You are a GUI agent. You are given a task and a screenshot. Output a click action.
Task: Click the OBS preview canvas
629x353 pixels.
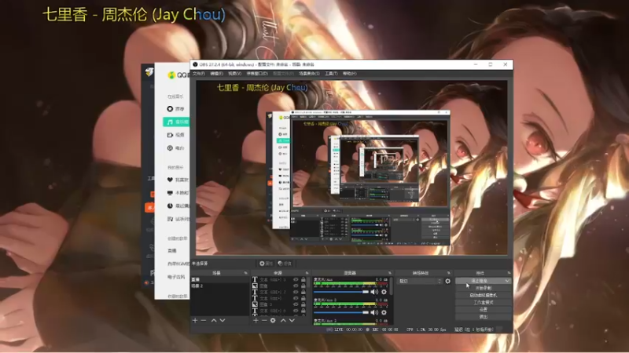(351, 168)
